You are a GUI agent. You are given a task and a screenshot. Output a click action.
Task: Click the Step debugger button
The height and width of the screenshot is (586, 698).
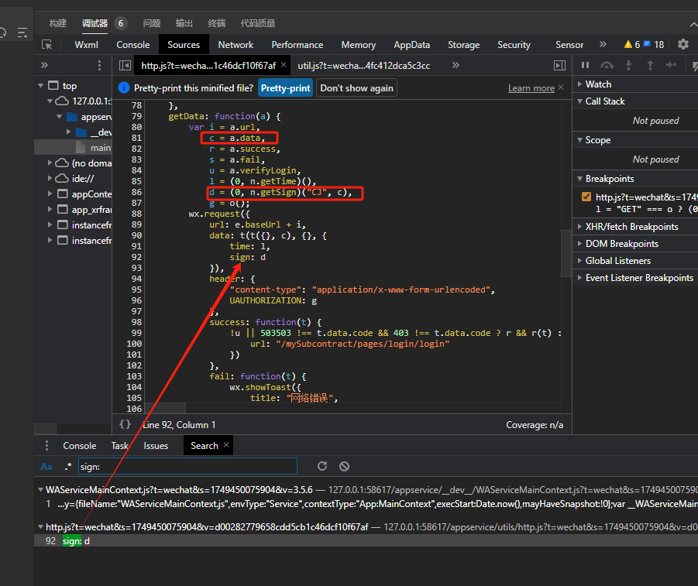(671, 65)
